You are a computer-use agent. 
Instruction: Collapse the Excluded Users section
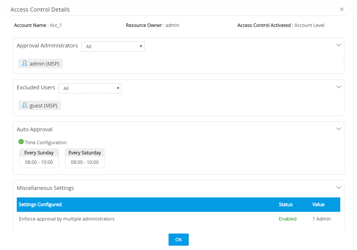click(339, 87)
